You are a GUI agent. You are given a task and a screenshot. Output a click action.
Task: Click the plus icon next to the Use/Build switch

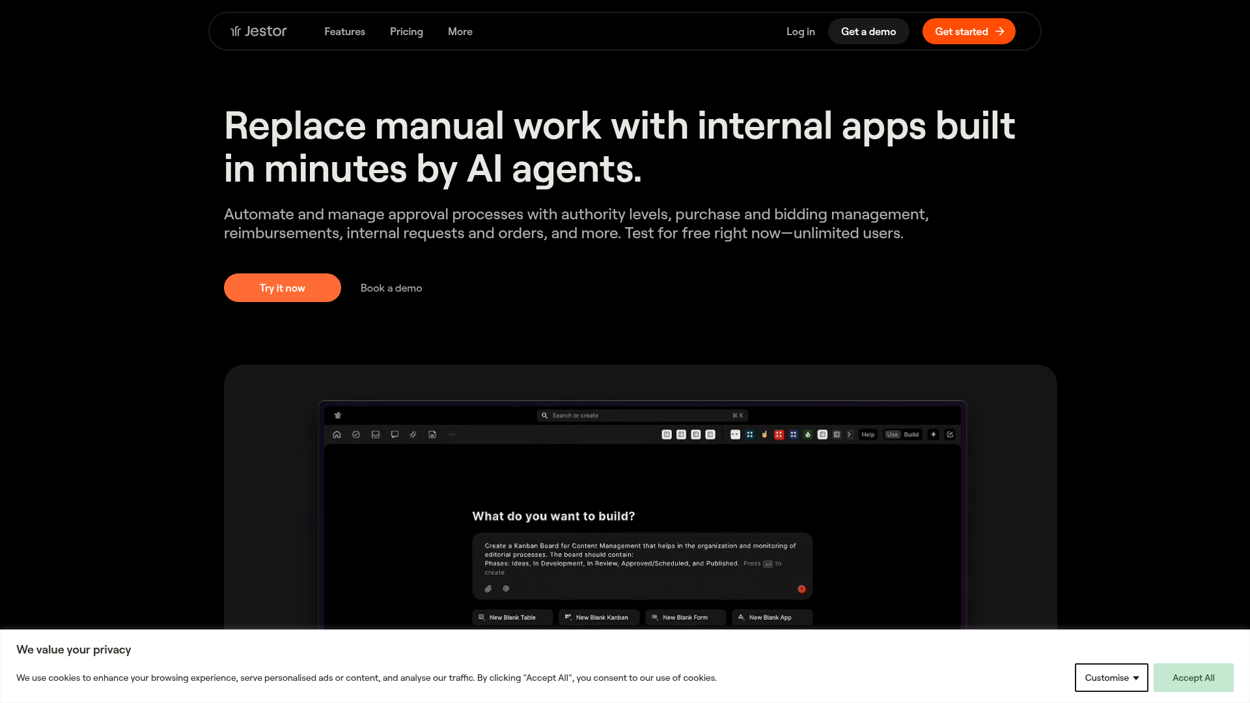point(934,434)
